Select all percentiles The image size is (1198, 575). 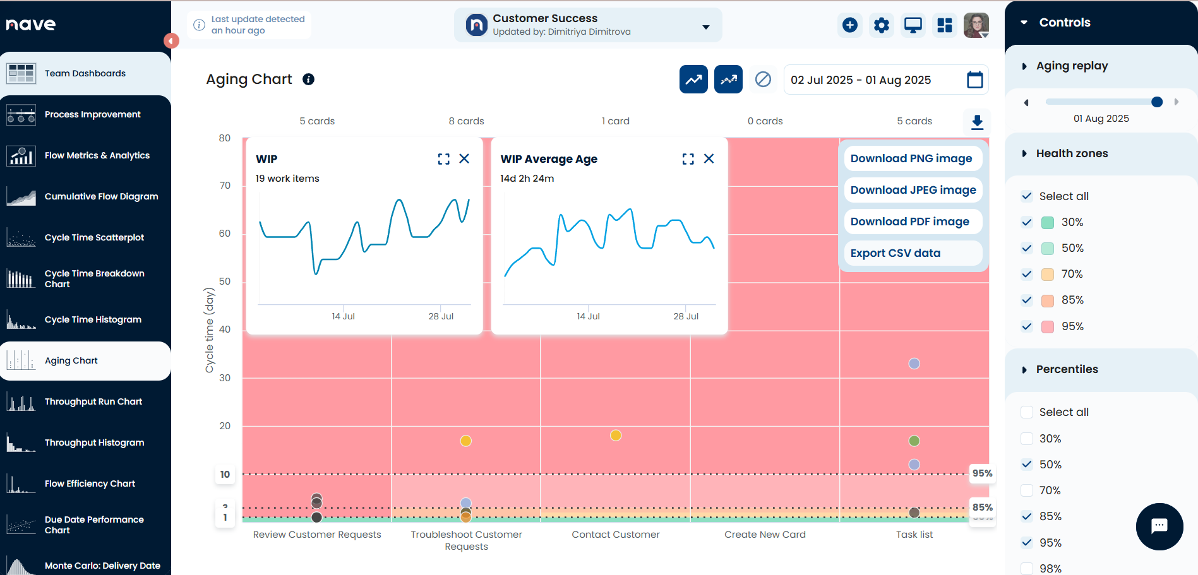click(1026, 412)
